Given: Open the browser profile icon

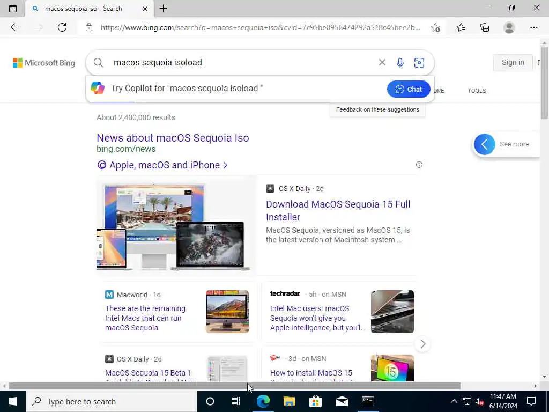Looking at the screenshot, I should 509,27.
